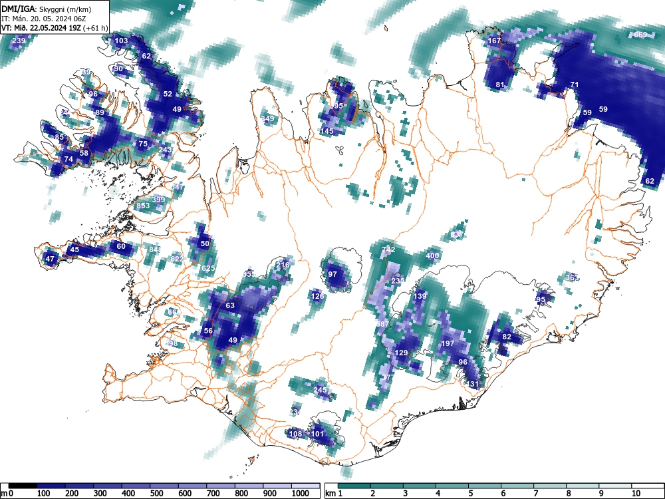Select the 625 visibility label
Screen dimensions: 665x499
tap(207, 268)
